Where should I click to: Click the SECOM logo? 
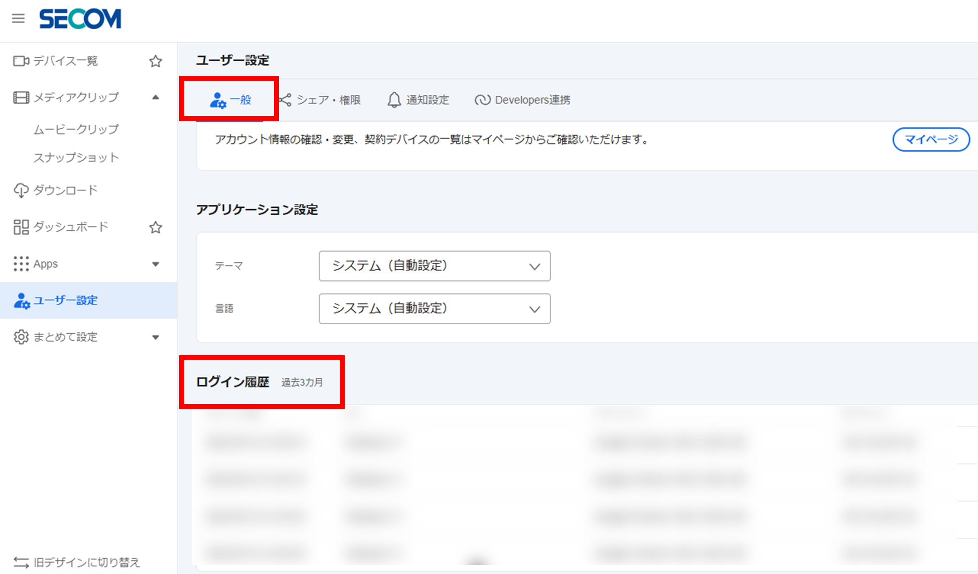80,19
